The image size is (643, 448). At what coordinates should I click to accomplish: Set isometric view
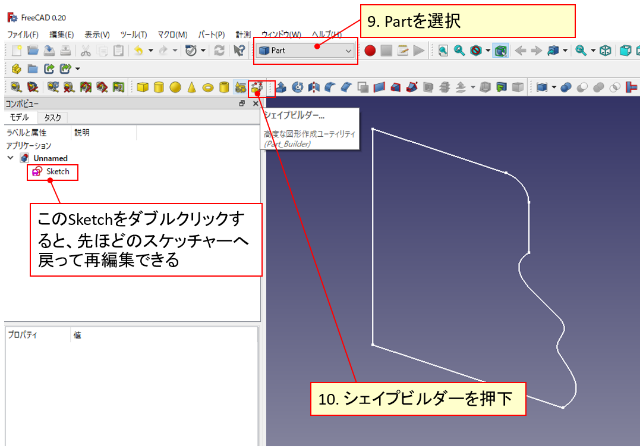coord(606,51)
